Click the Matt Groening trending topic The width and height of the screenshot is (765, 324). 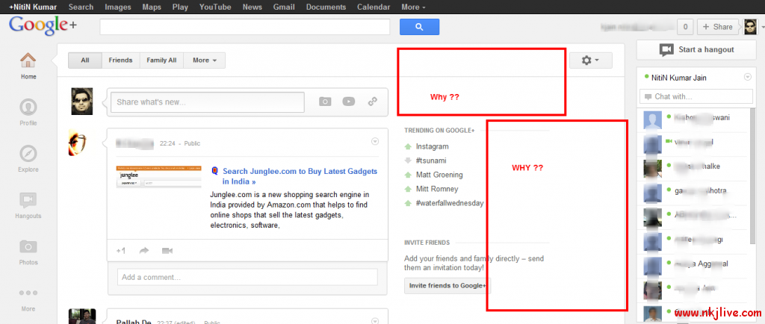click(439, 175)
